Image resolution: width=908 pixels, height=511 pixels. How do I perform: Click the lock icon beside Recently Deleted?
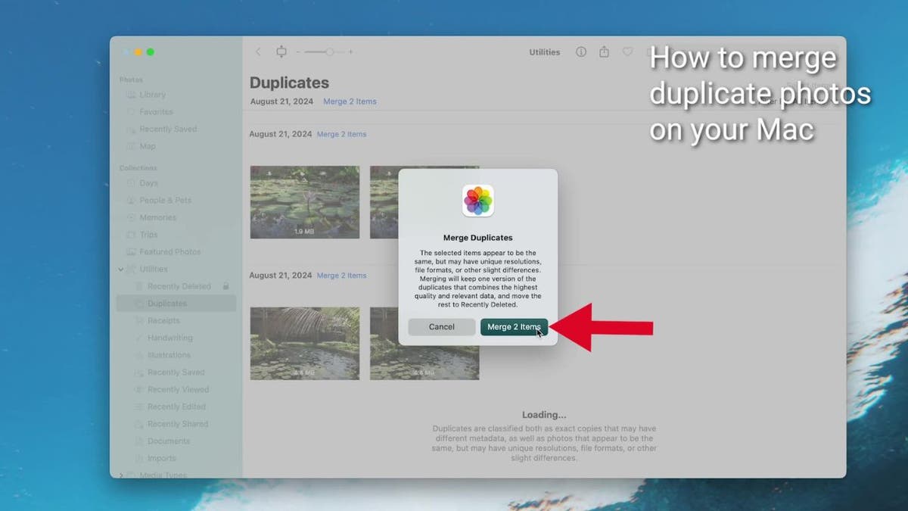tap(226, 286)
